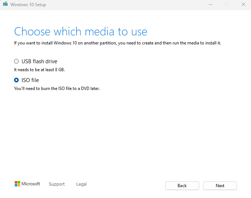Open the Legal link
The height and width of the screenshot is (198, 251).
pyautogui.click(x=81, y=184)
